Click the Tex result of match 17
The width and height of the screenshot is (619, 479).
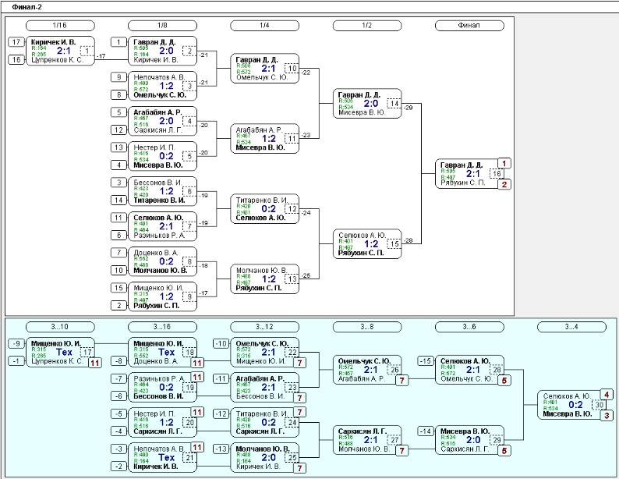65,353
